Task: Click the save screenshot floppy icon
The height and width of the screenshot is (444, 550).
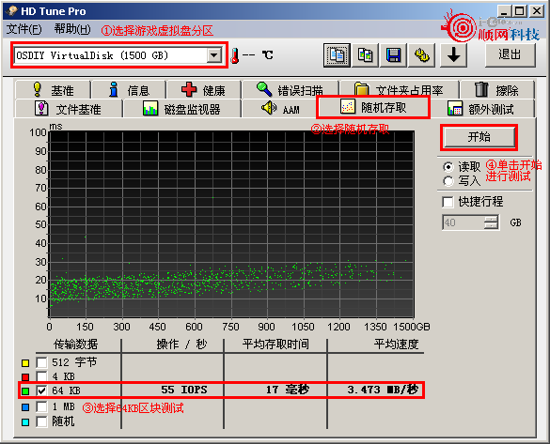Action: (394, 55)
